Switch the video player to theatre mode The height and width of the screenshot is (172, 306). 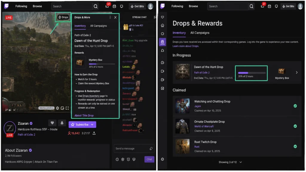pyautogui.click(x=62, y=108)
